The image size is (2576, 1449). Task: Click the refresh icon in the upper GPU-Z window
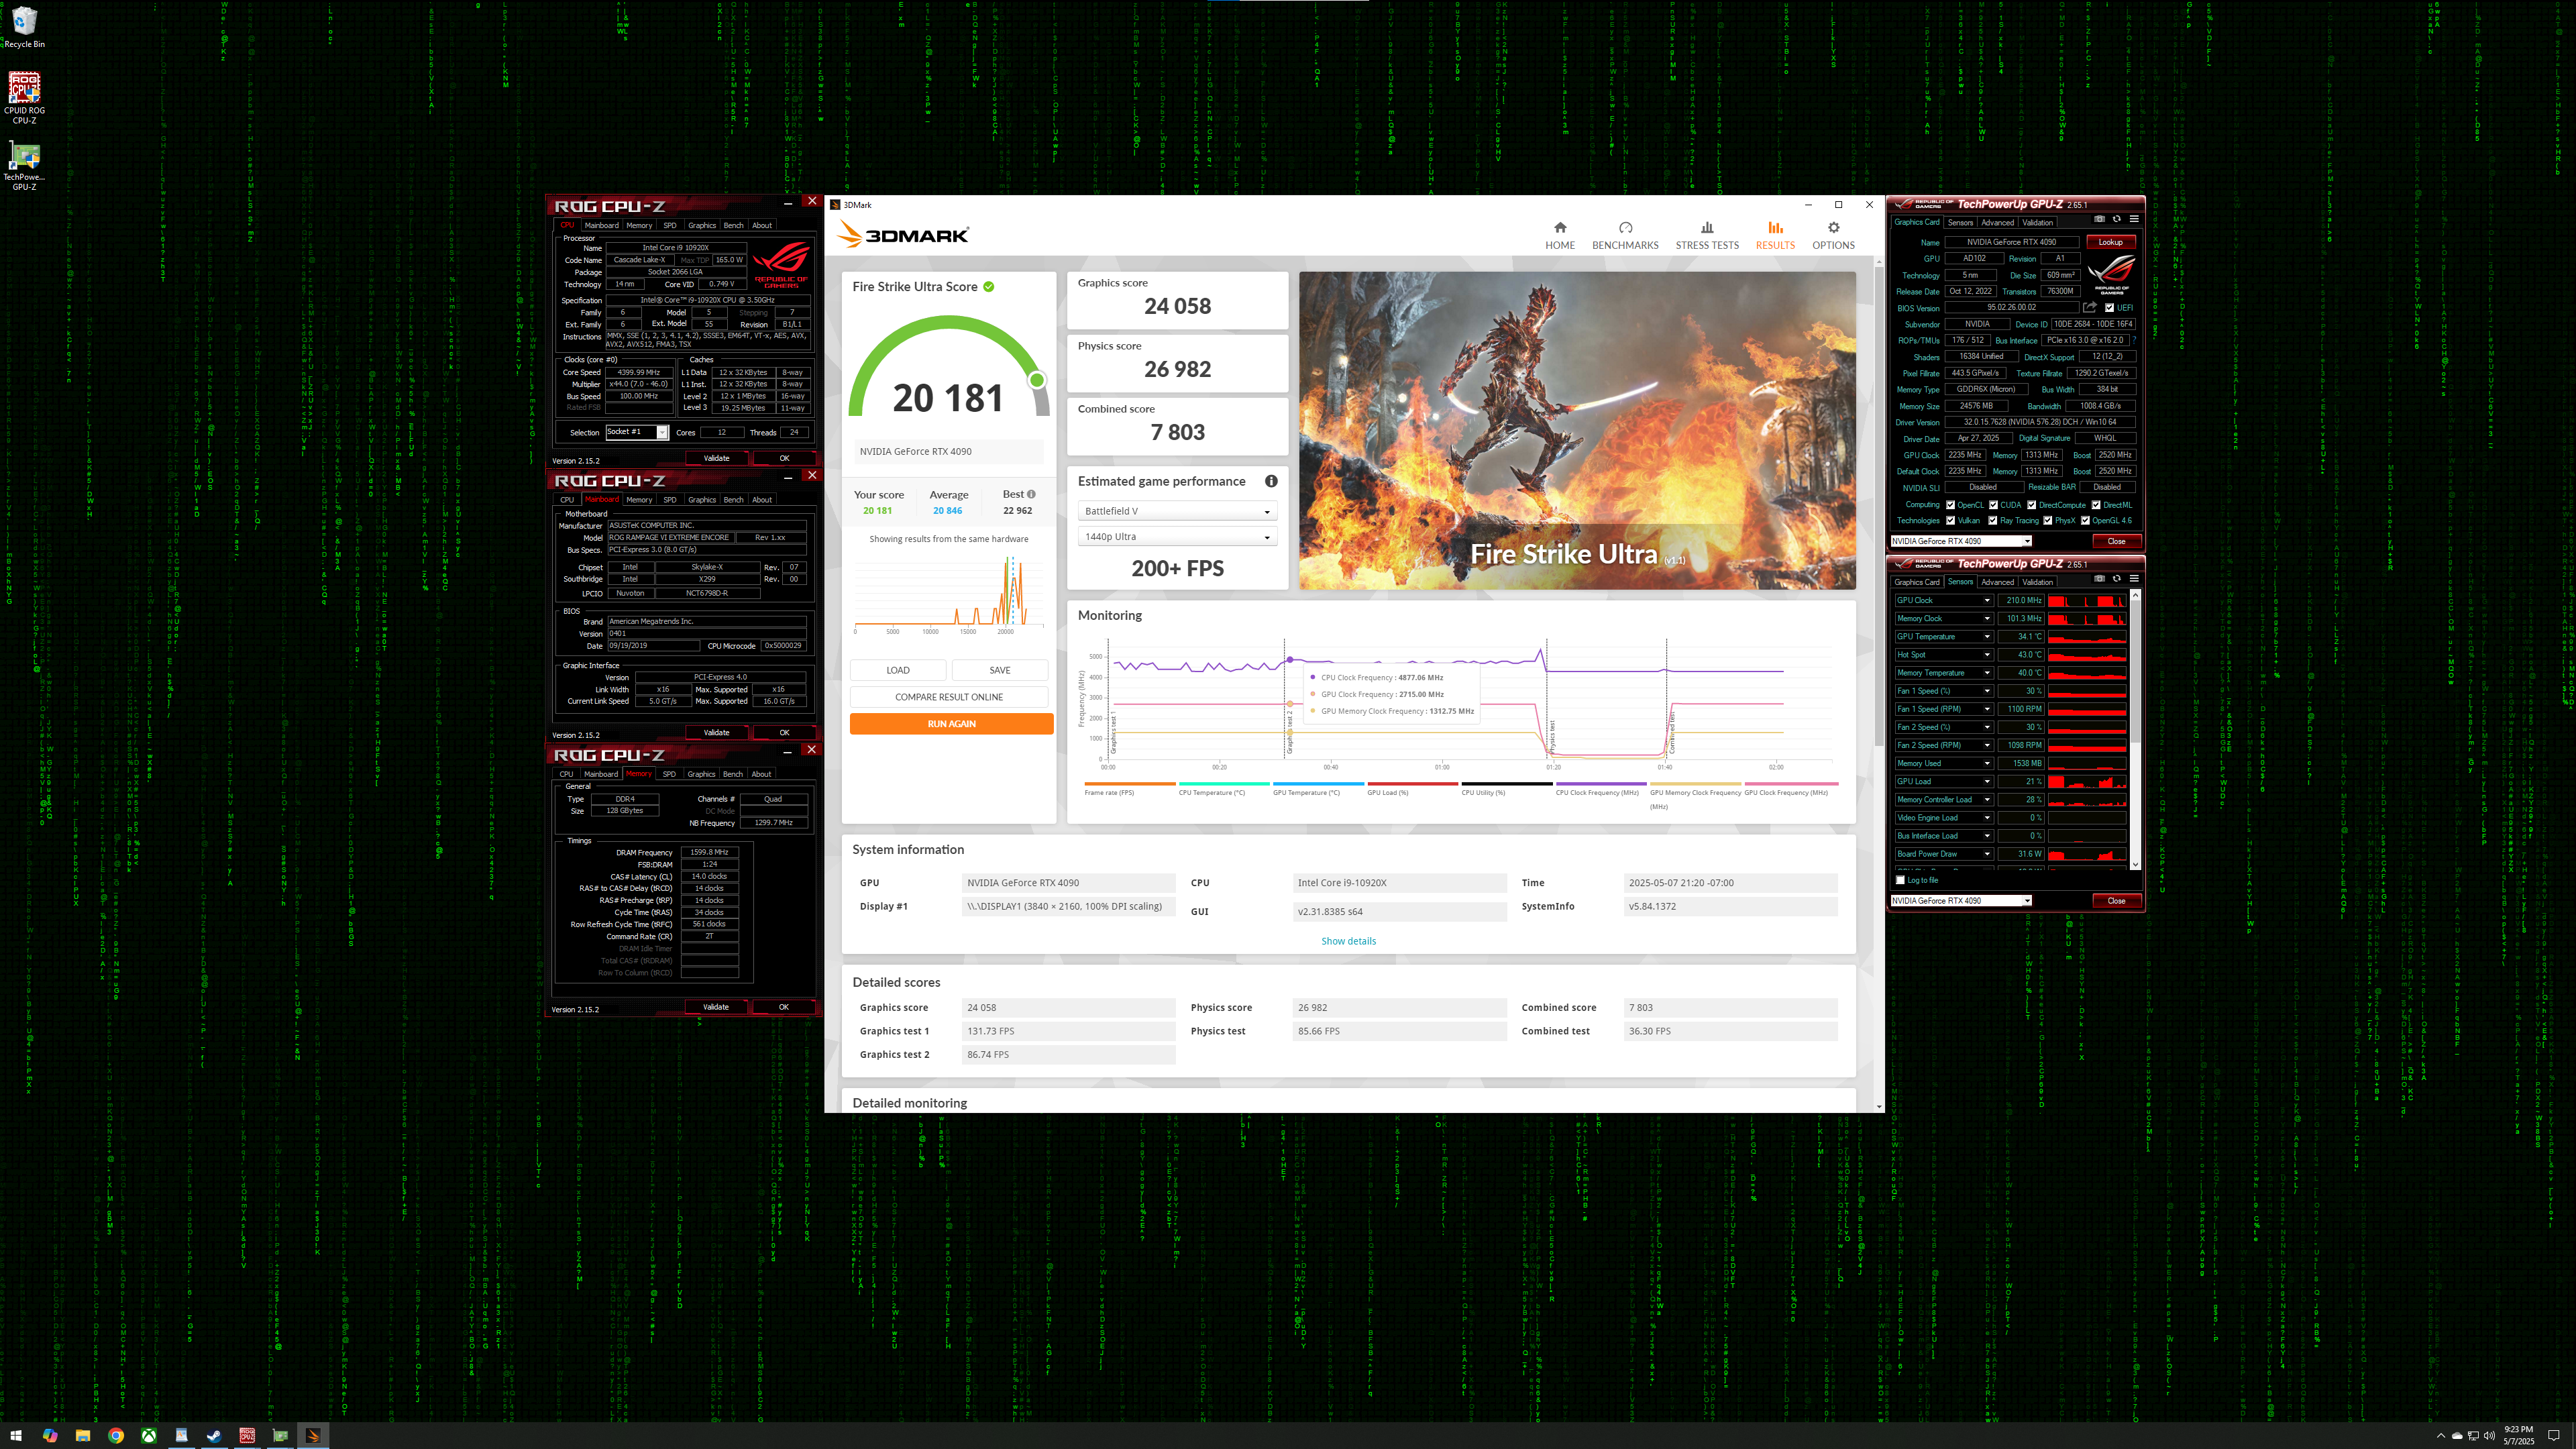[x=2116, y=219]
